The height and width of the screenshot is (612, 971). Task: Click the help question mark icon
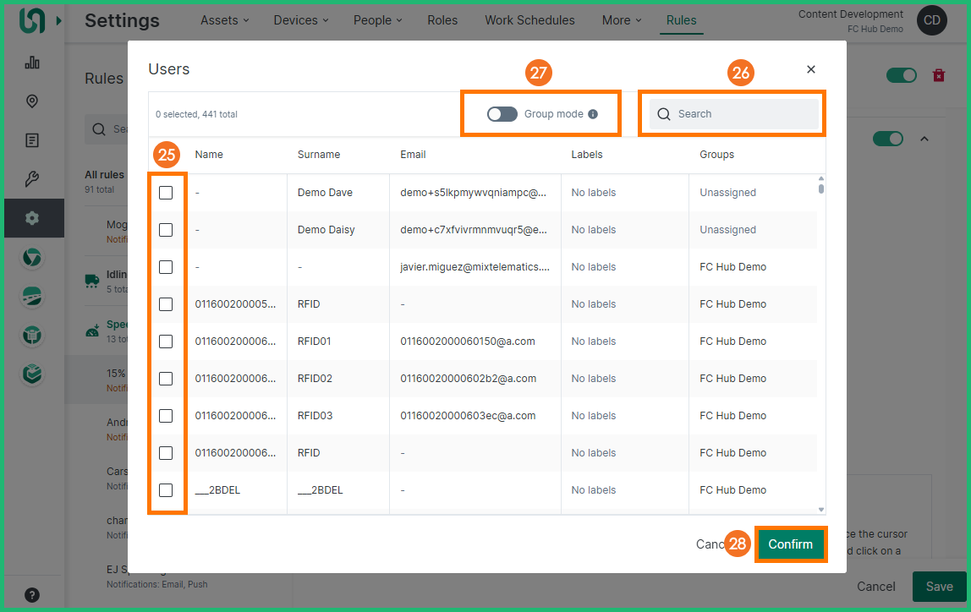[32, 594]
